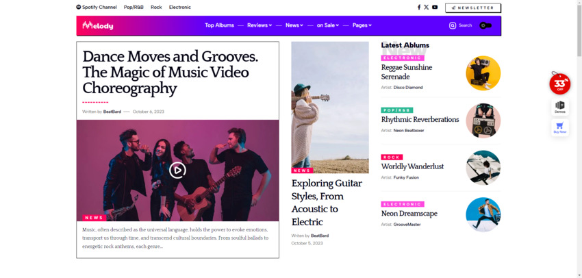Expand the on Sale dropdown menu

pos(328,25)
